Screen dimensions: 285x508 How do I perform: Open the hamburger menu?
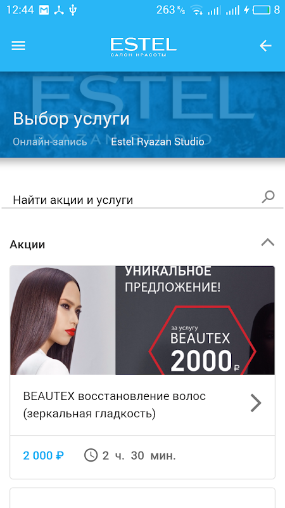tap(18, 46)
